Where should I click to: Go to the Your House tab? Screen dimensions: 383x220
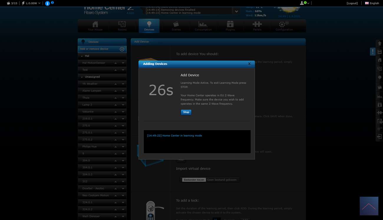click(x=95, y=26)
